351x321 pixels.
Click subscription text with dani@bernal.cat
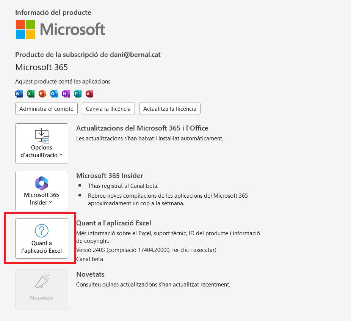88,55
